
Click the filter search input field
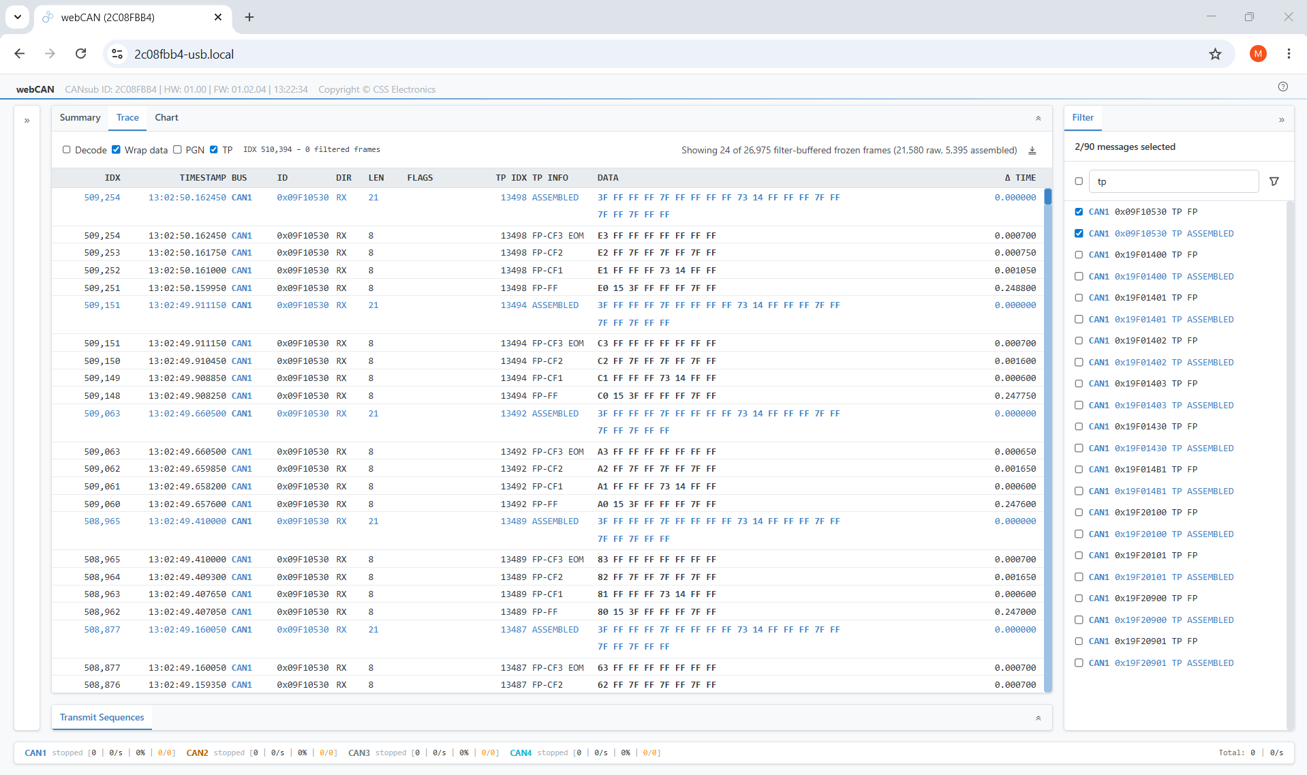1173,181
